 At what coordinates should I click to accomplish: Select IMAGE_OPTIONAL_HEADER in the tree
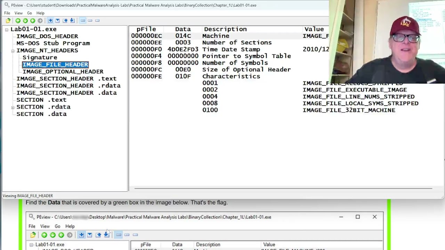coord(63,72)
